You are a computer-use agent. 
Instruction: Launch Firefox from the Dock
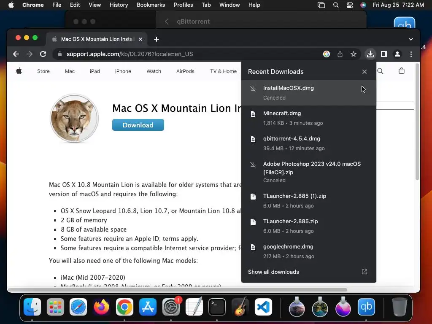[101, 307]
